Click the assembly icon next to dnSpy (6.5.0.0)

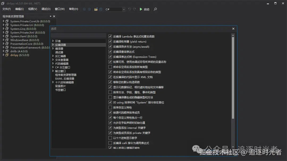(x=7, y=55)
